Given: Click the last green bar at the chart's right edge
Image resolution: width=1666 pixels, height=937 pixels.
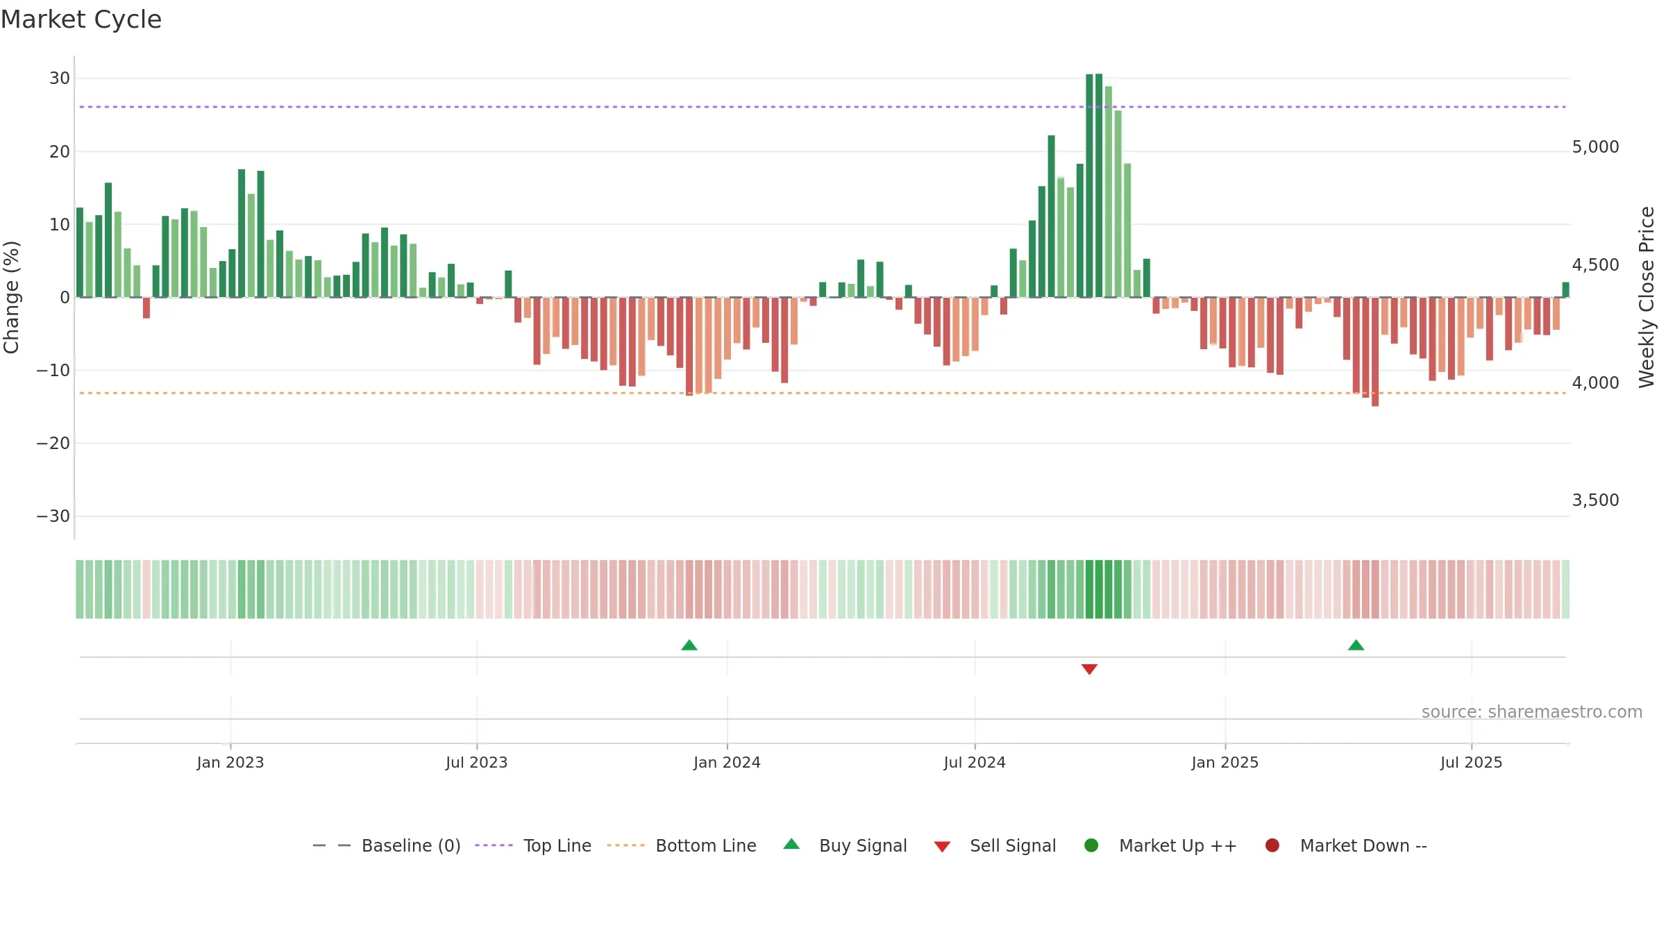Looking at the screenshot, I should [x=1565, y=289].
